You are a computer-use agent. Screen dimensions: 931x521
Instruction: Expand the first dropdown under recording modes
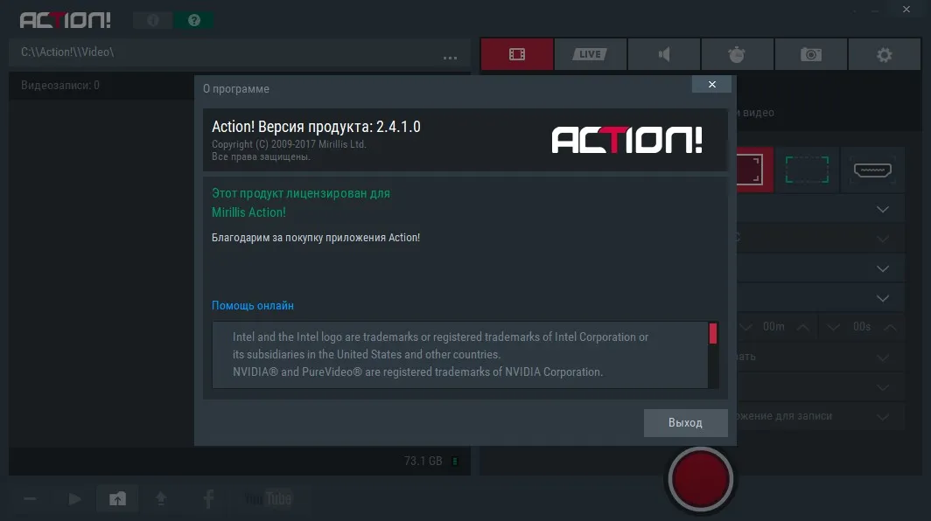882,210
